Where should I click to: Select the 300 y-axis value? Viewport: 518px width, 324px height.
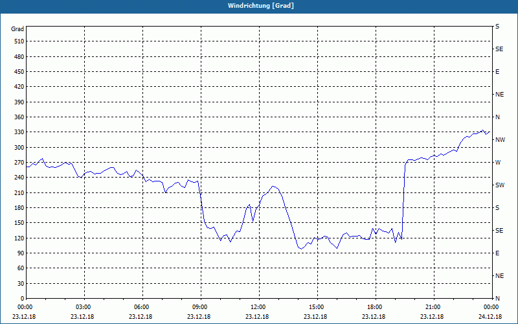19,147
